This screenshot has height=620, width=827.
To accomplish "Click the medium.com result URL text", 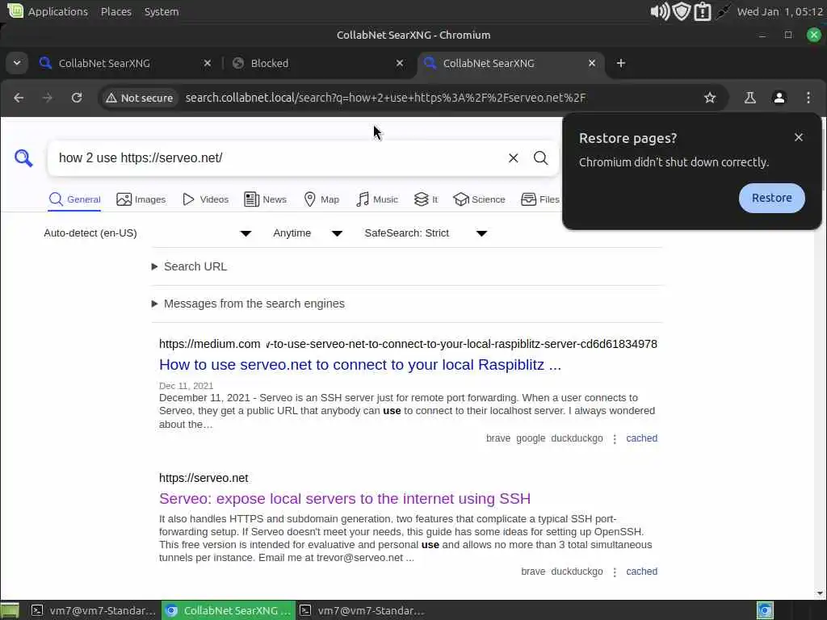I will (408, 344).
